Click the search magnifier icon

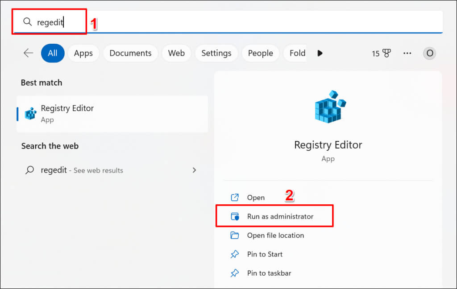pos(28,22)
